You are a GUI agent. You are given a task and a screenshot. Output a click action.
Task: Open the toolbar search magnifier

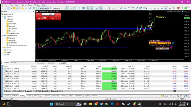(x=174, y=8)
